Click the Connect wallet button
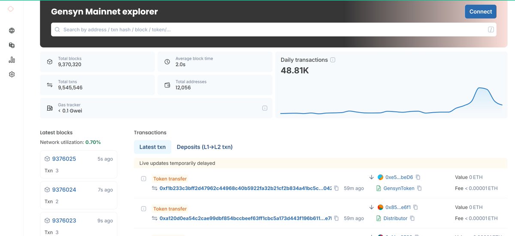 pos(480,12)
